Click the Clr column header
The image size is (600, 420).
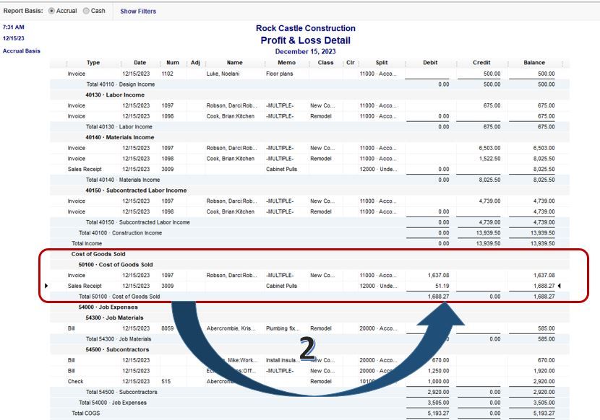click(350, 63)
